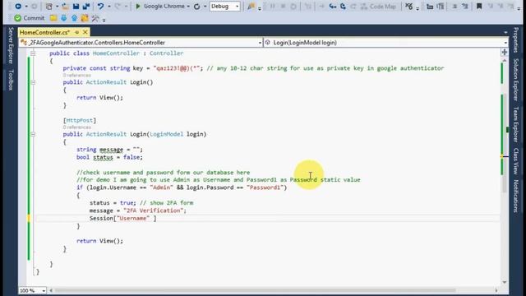Click the New Project icon
The image size is (526, 296).
coord(49,7)
